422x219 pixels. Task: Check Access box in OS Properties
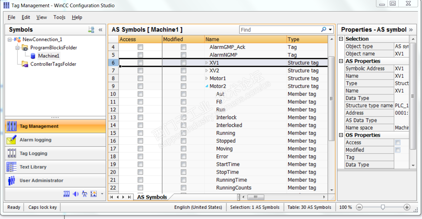tap(398, 142)
